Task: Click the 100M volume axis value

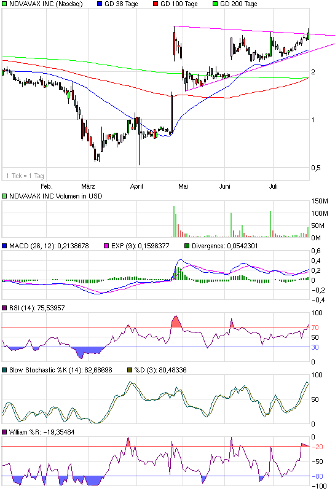Action: pyautogui.click(x=320, y=213)
